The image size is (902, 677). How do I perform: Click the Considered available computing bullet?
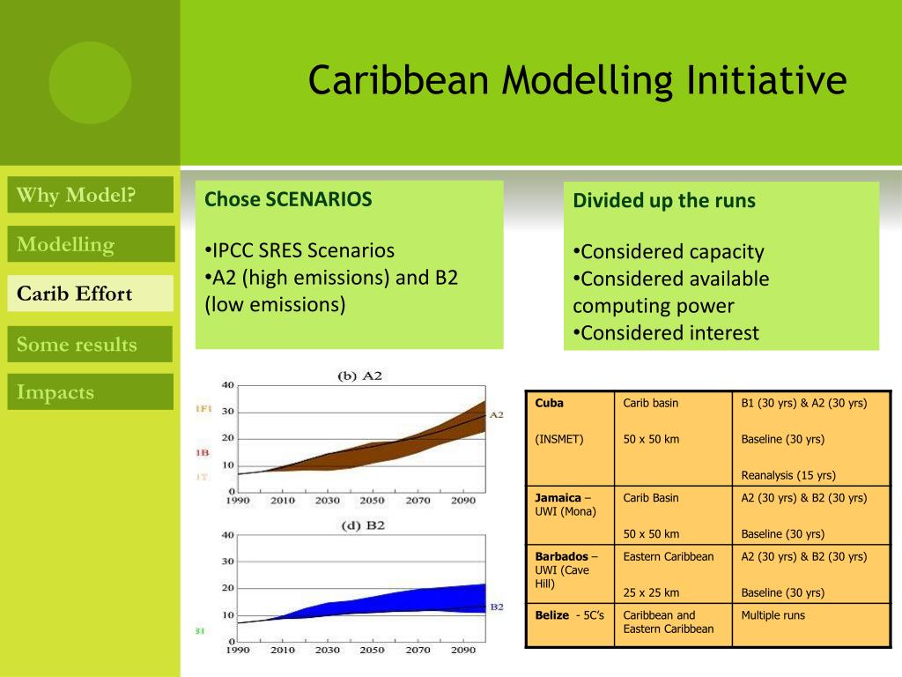[x=670, y=292]
